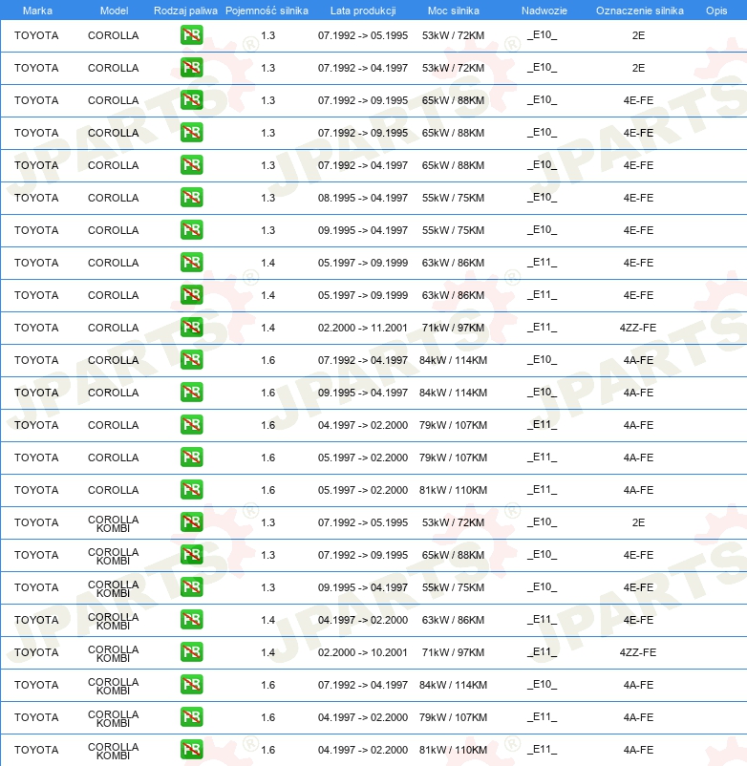Click 4E-FE in Corolla Kombi 04.1997->02.2000 row

click(x=638, y=620)
